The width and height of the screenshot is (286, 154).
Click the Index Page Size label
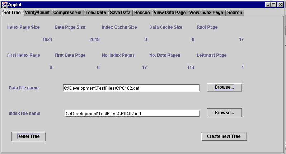(23, 27)
